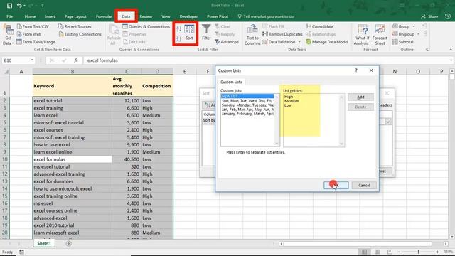Click Cancel in Custom Lists dialog
The image size is (455, 256).
pyautogui.click(x=364, y=185)
